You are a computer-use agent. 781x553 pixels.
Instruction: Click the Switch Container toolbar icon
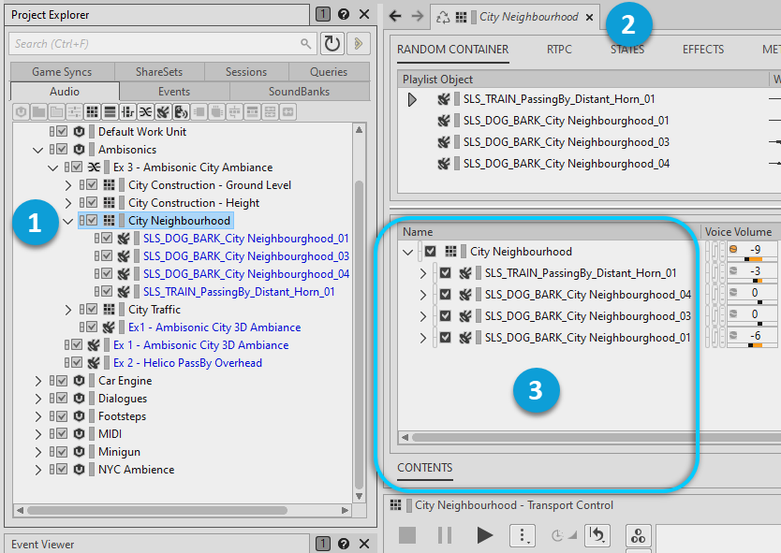pyautogui.click(x=127, y=111)
